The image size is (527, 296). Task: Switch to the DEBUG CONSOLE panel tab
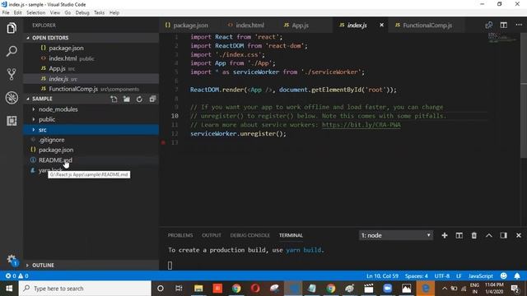click(x=250, y=235)
